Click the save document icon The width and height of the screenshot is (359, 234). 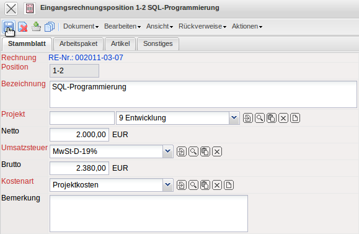point(9,27)
